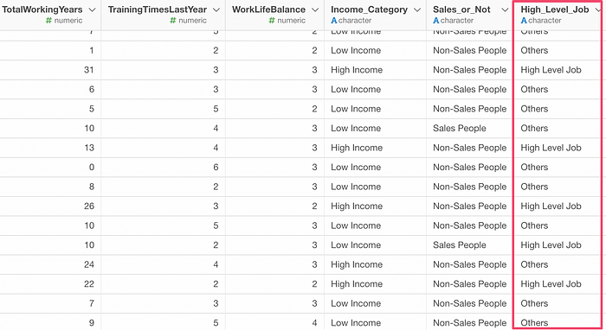Select the Sales_or_Not column header name
Screen dimensions: 606x330
[461, 10]
